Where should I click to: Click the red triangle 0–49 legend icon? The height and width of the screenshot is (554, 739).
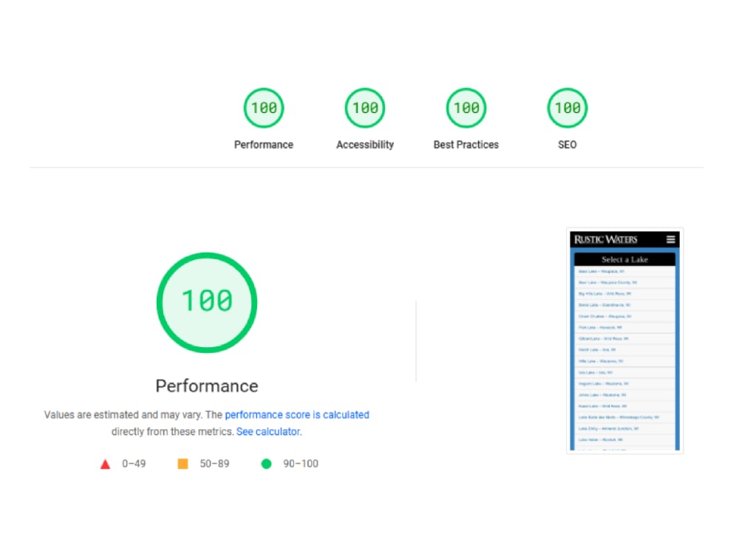click(x=105, y=464)
